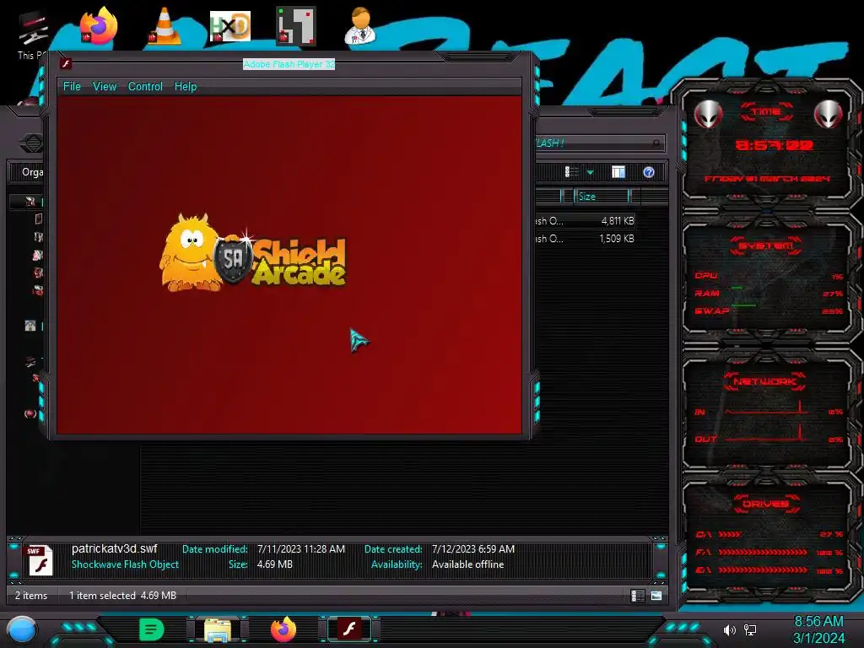Click the home icon in Explorer navigation pane
Screen dimensions: 864x648
tap(30, 326)
